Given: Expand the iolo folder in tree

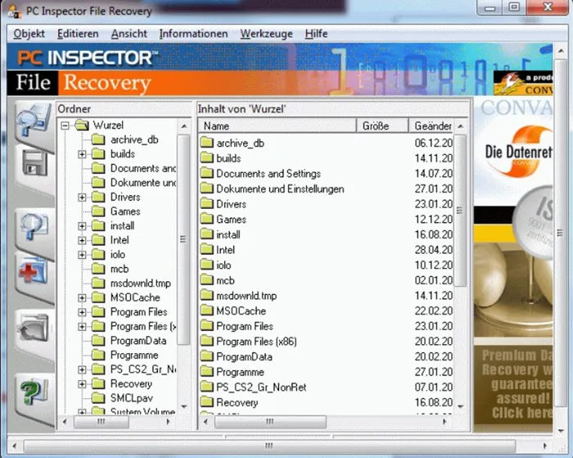Looking at the screenshot, I should tap(82, 255).
